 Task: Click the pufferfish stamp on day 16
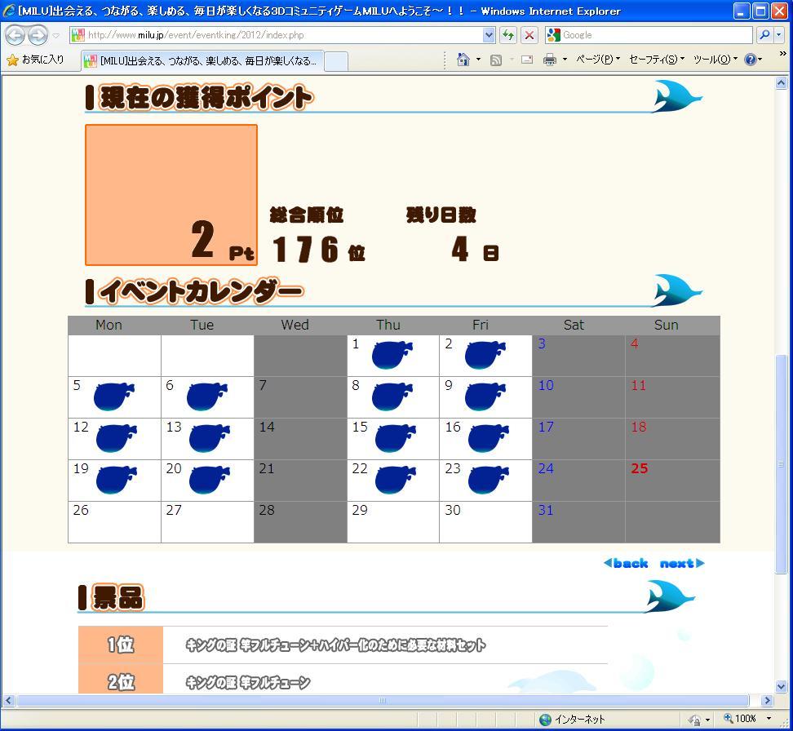(489, 438)
